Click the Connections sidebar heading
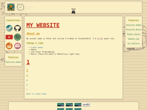 pos(13,20)
